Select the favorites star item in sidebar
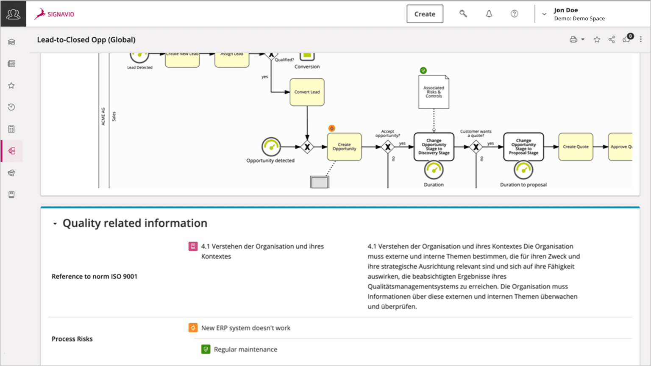This screenshot has width=651, height=366. coord(11,85)
